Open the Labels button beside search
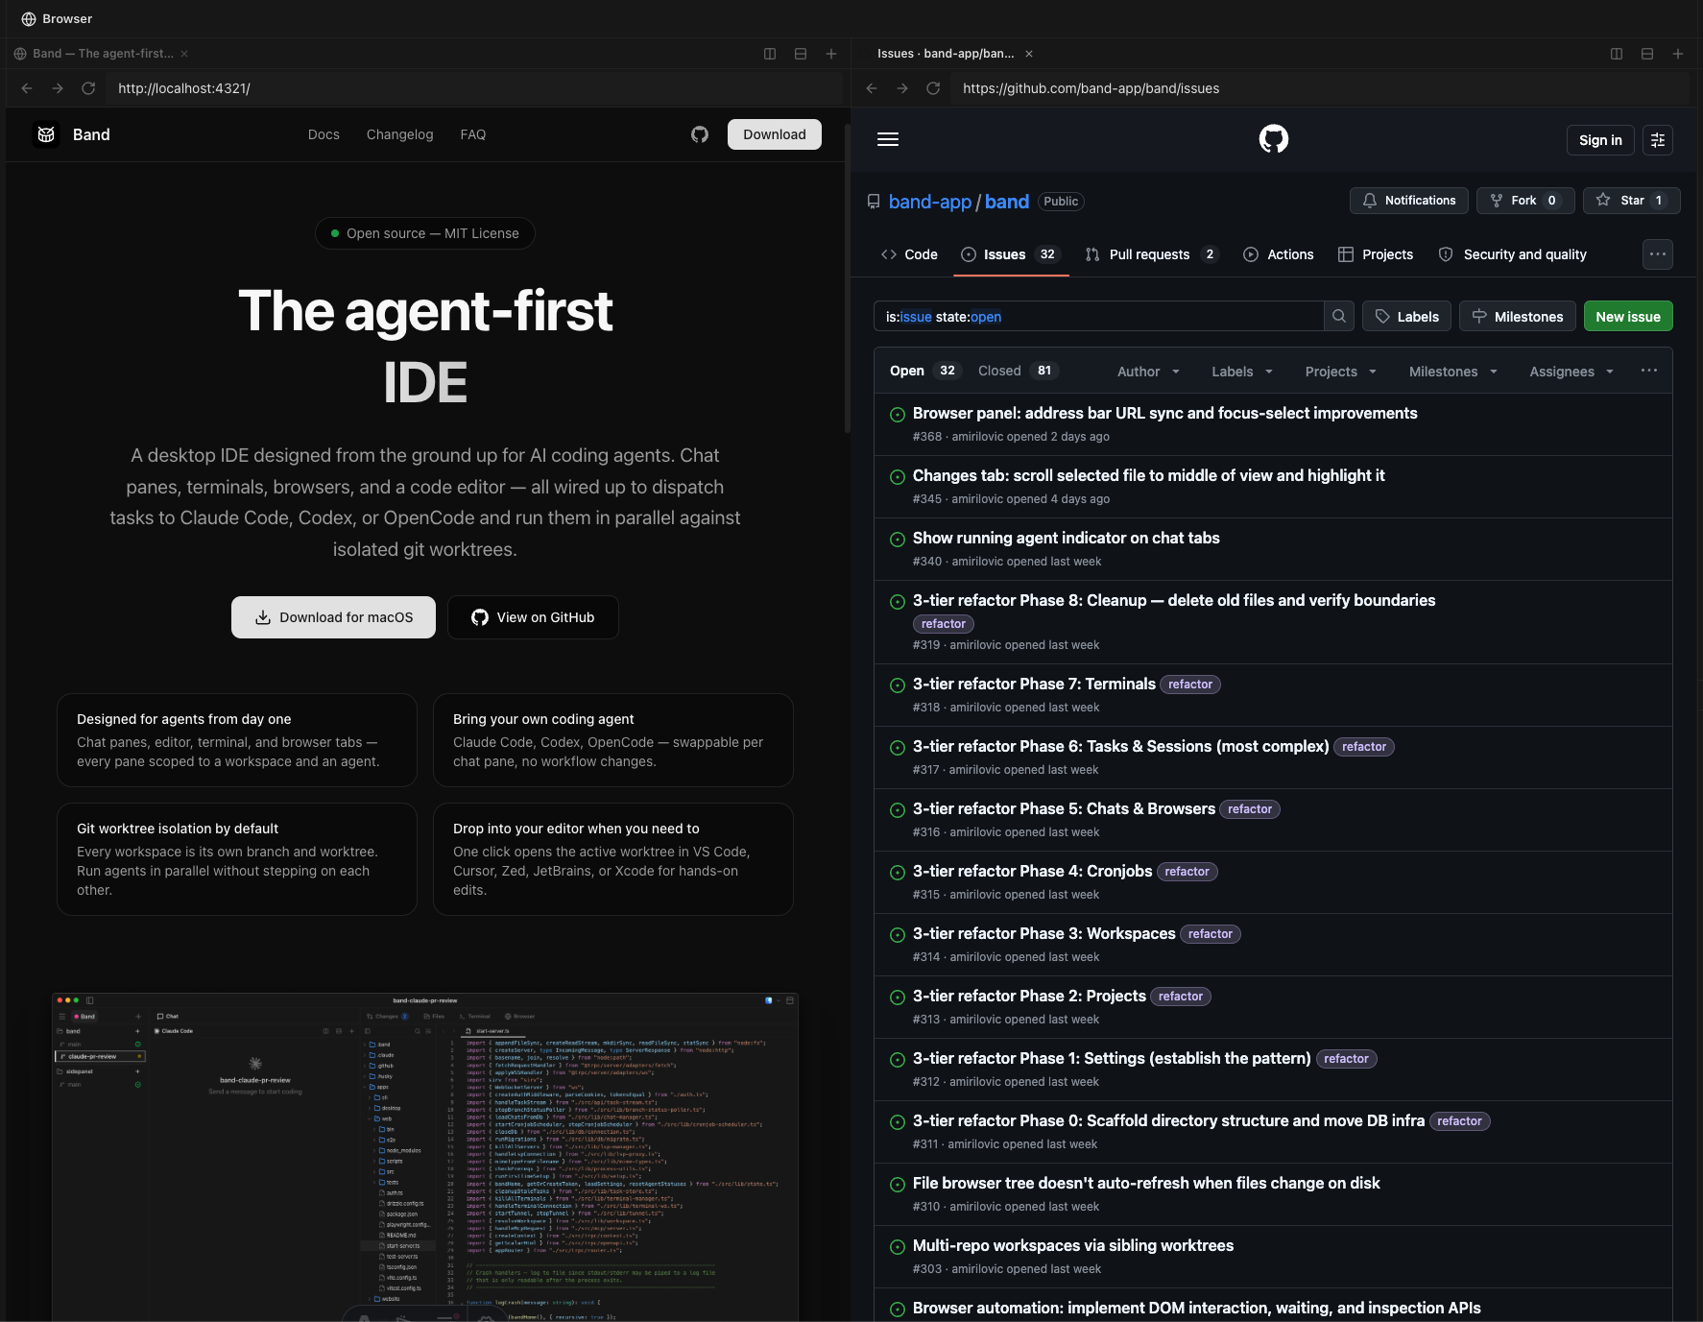The width and height of the screenshot is (1703, 1322). pyautogui.click(x=1406, y=316)
